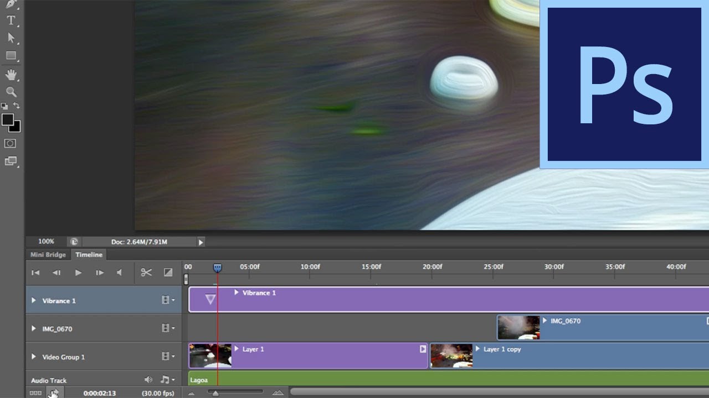
Task: Click the (30.00 fps) frame rate
Action: click(158, 393)
